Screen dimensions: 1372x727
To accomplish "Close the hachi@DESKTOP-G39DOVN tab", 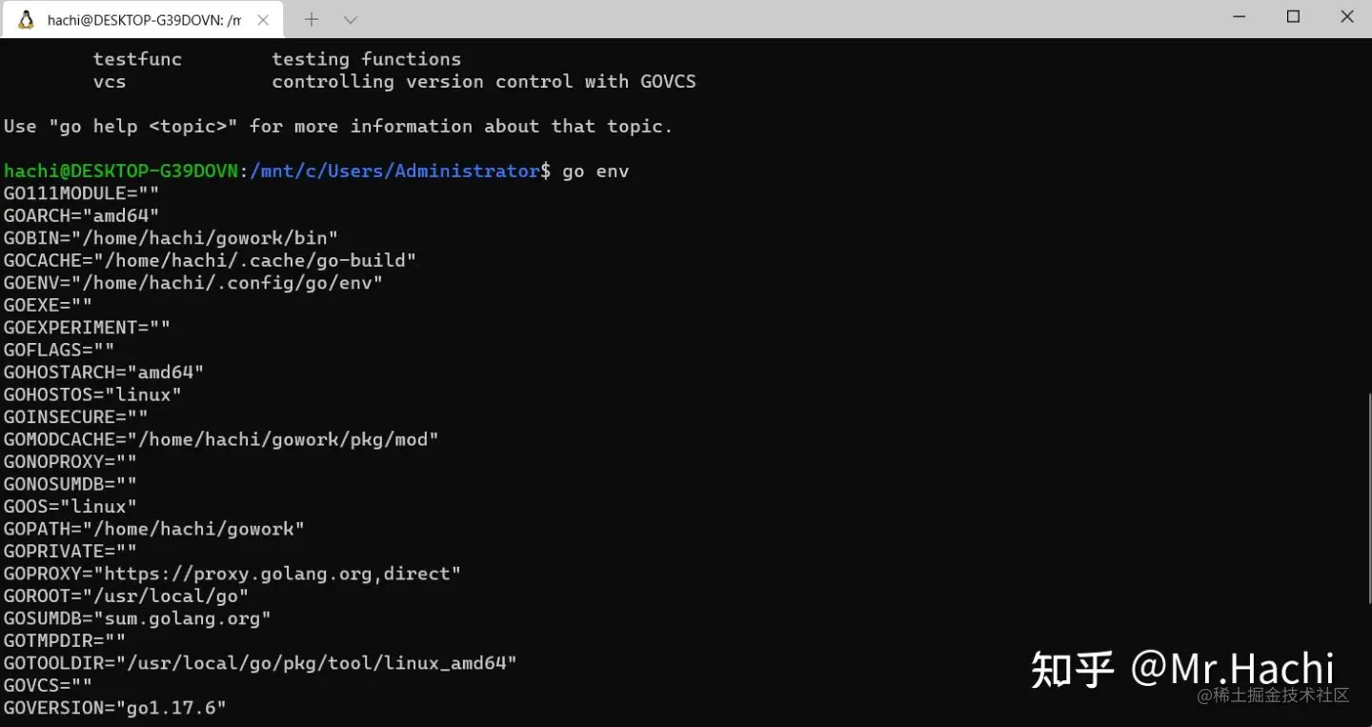I will coord(263,19).
